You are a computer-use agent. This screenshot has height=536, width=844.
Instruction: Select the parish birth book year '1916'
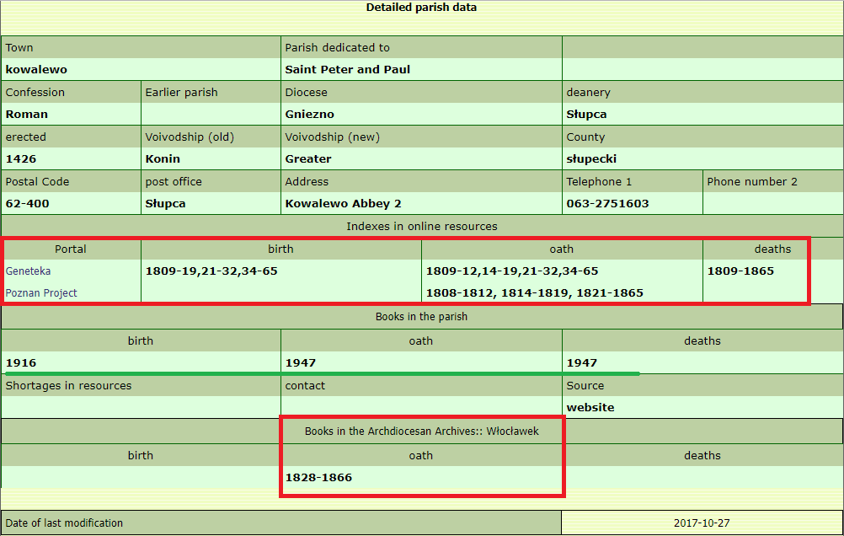click(x=21, y=363)
